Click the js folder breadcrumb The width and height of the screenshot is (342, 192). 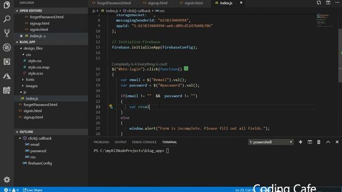click(94, 11)
